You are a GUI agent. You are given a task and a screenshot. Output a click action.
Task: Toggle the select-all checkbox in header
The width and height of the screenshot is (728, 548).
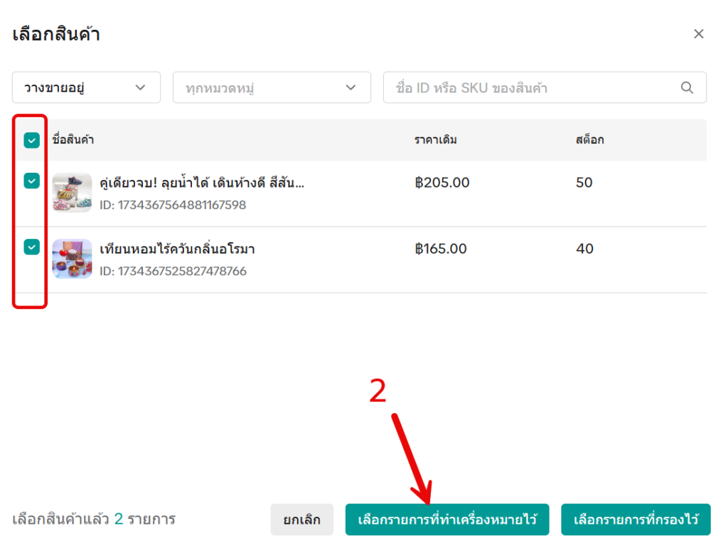(x=31, y=140)
